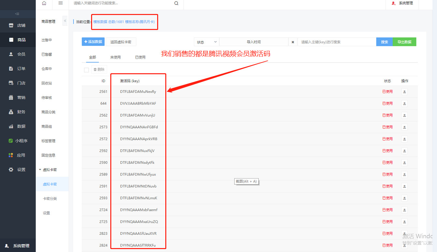437x252 pixels.
Task: Click operation icon for ID 2562
Action: pos(404,115)
